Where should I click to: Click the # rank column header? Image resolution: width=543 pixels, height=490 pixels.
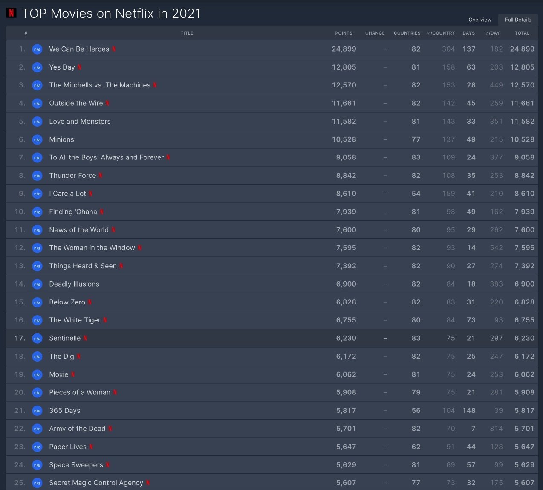(x=26, y=33)
